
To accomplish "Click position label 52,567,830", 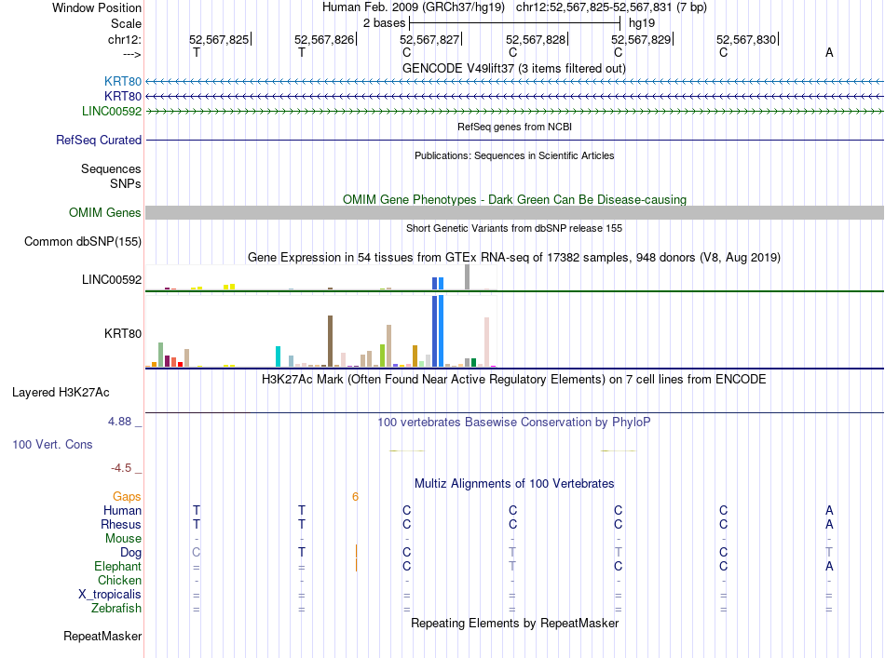I will pos(746,39).
